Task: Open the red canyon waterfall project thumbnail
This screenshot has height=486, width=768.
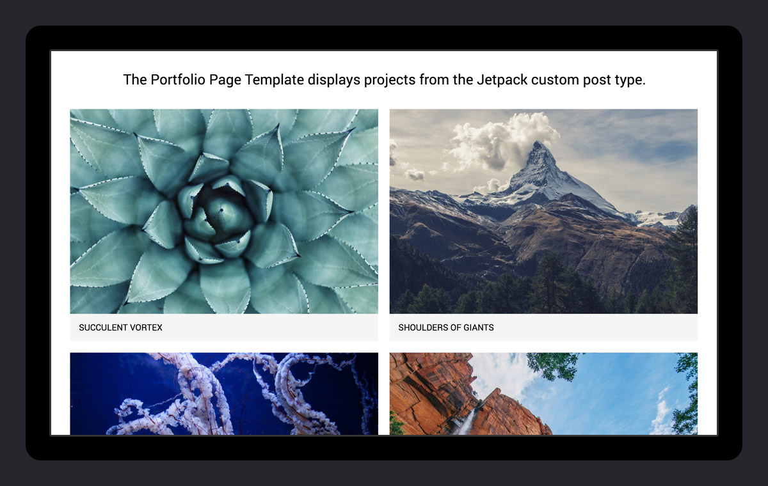Action: 543,394
